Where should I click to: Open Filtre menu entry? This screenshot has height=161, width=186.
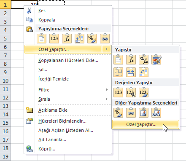(68, 90)
